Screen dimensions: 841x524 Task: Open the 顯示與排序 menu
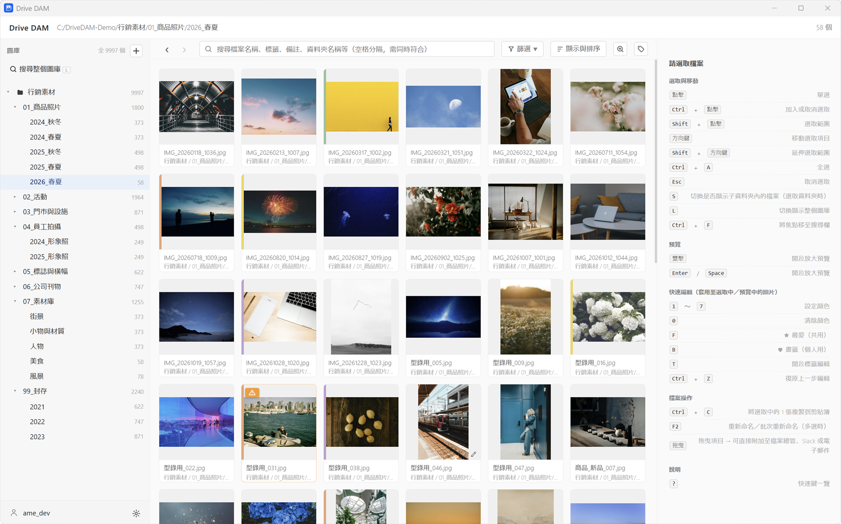tap(578, 49)
